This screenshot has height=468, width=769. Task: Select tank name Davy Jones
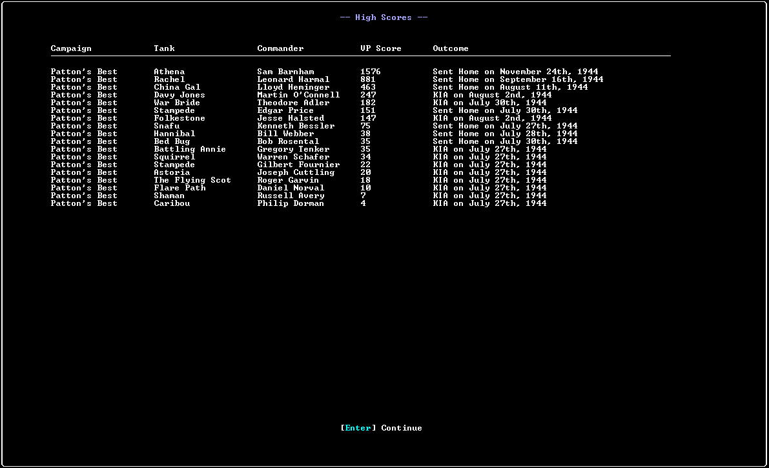[x=179, y=95]
